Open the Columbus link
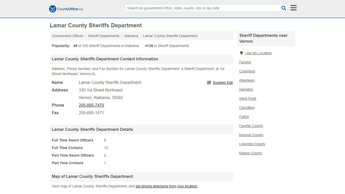This screenshot has width=345, height=194. click(x=247, y=71)
